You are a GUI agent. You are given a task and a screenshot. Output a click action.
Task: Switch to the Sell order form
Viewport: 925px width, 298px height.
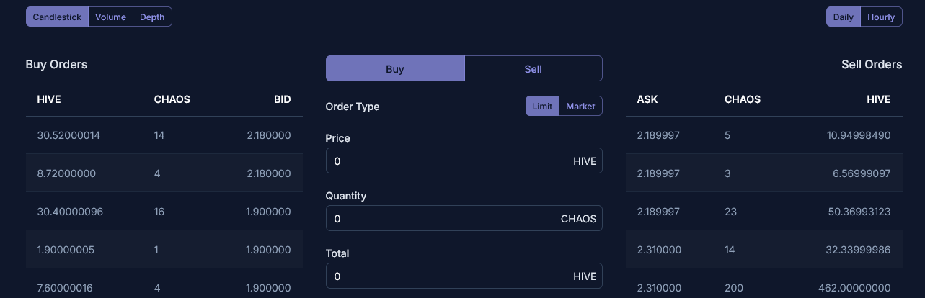[533, 69]
